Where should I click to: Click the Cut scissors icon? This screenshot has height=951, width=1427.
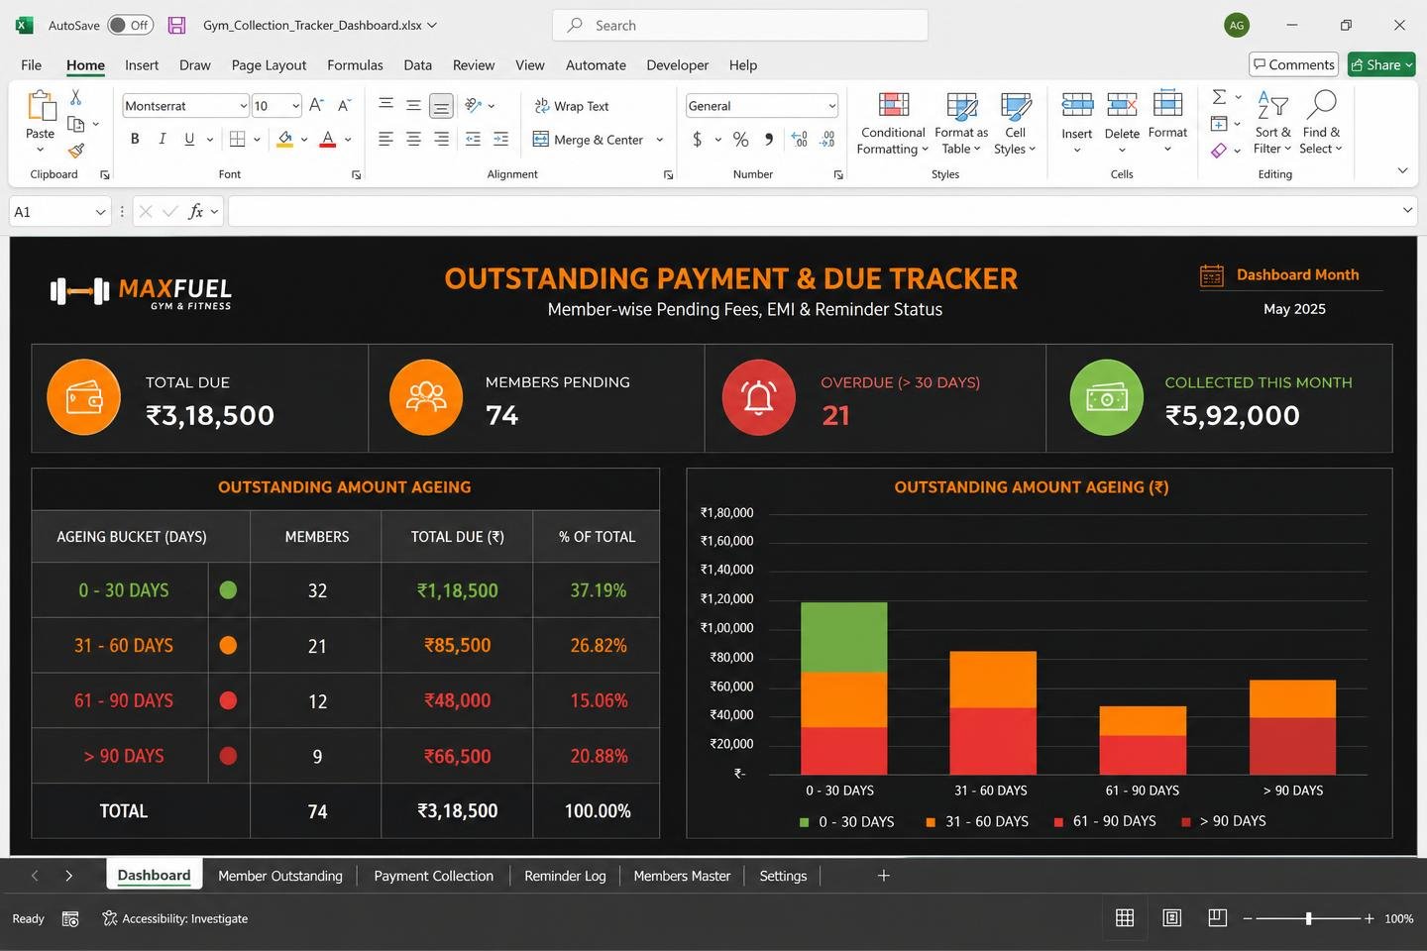(75, 97)
